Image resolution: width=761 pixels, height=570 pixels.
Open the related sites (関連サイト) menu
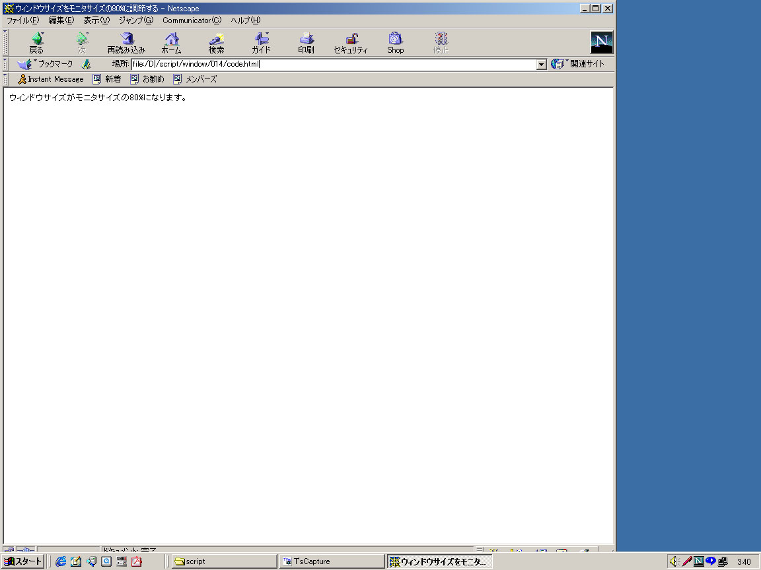pos(577,64)
